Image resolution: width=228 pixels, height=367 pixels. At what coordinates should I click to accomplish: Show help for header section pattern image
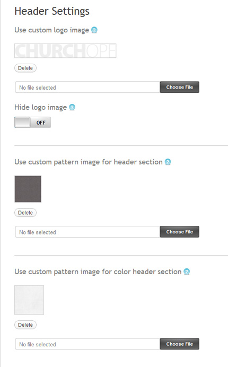(168, 162)
